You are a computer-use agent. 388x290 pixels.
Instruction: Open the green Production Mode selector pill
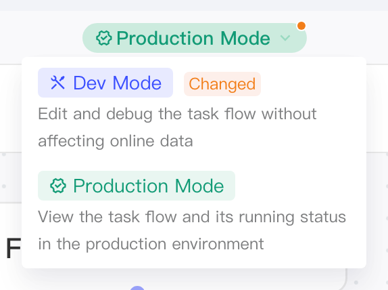coord(195,38)
